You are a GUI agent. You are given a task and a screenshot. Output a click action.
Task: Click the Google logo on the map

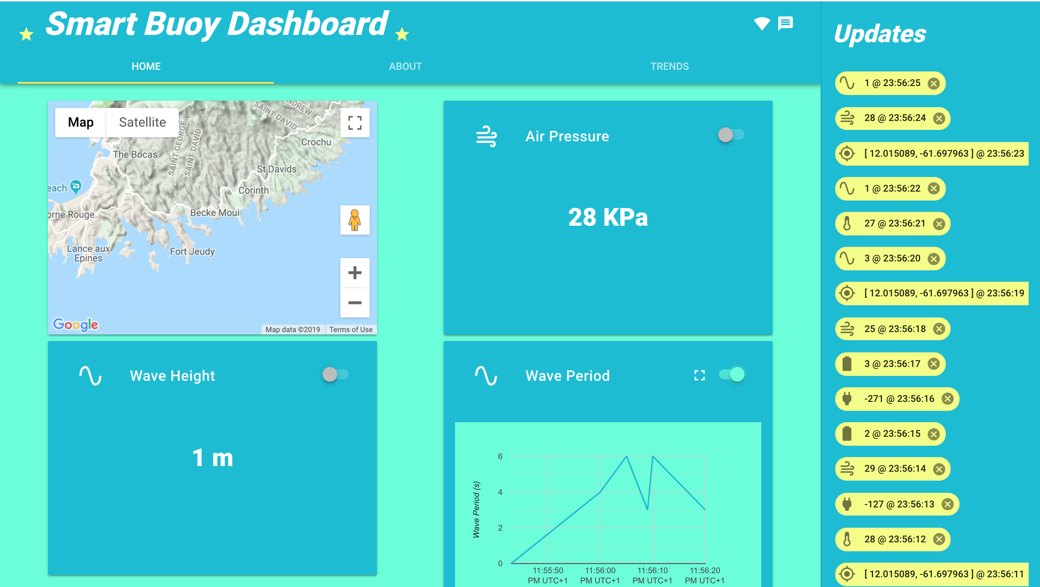(x=75, y=324)
